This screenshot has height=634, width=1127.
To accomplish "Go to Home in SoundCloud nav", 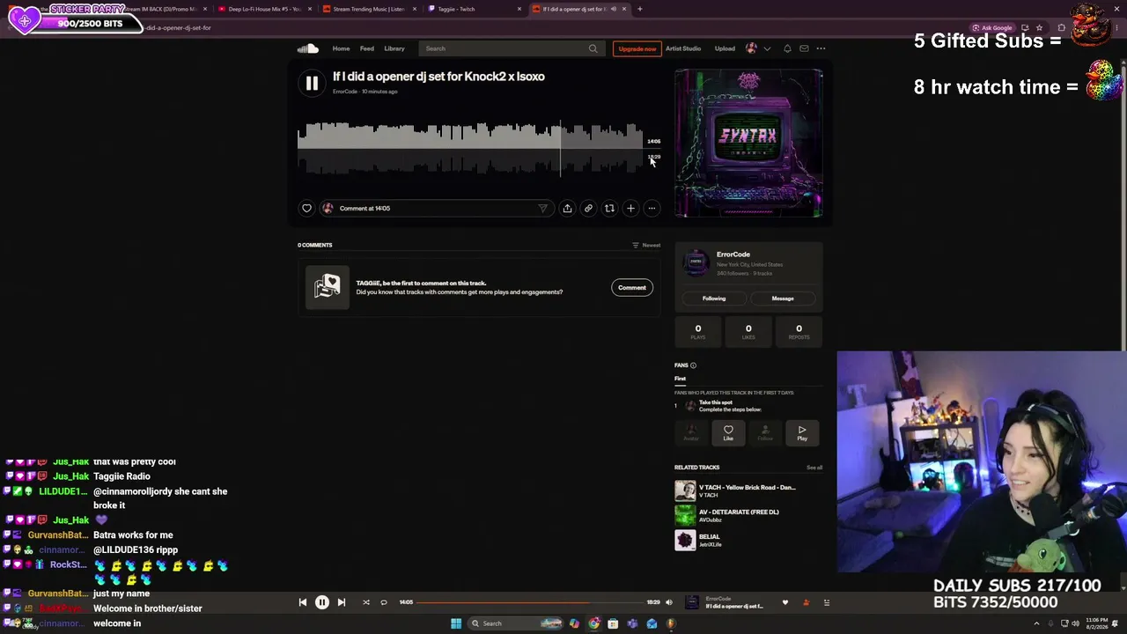I will [341, 48].
